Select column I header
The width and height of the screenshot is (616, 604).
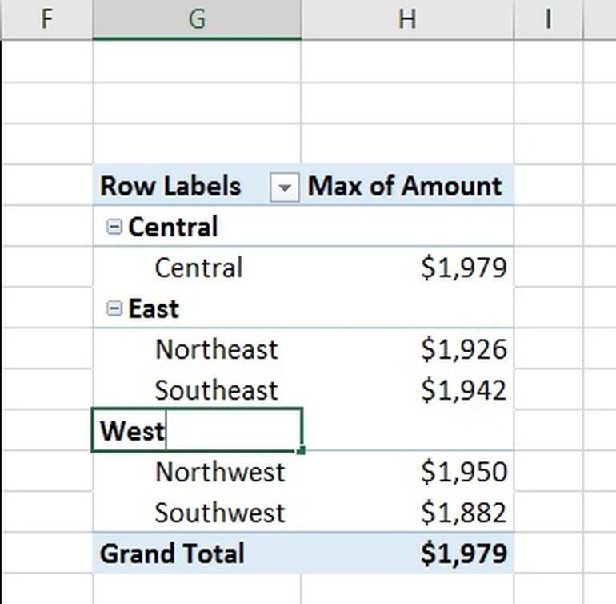tap(548, 18)
